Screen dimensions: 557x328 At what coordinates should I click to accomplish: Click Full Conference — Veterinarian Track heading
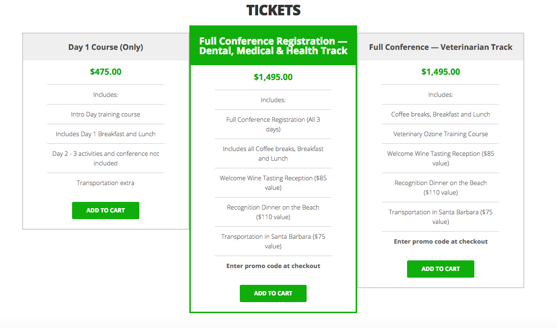[441, 47]
